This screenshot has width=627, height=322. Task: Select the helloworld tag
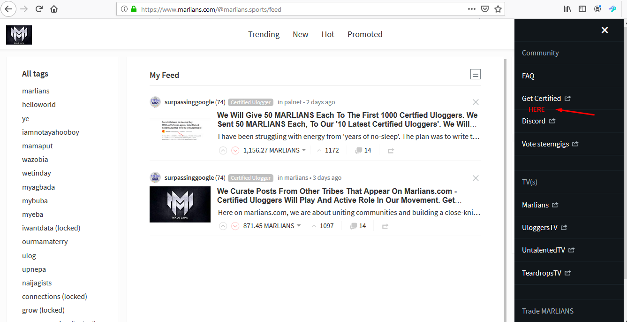point(39,104)
